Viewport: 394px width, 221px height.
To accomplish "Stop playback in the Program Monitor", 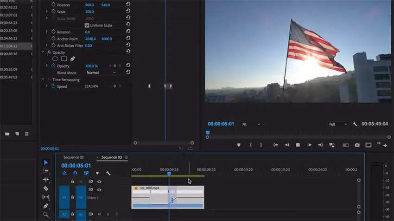I will click(298, 145).
